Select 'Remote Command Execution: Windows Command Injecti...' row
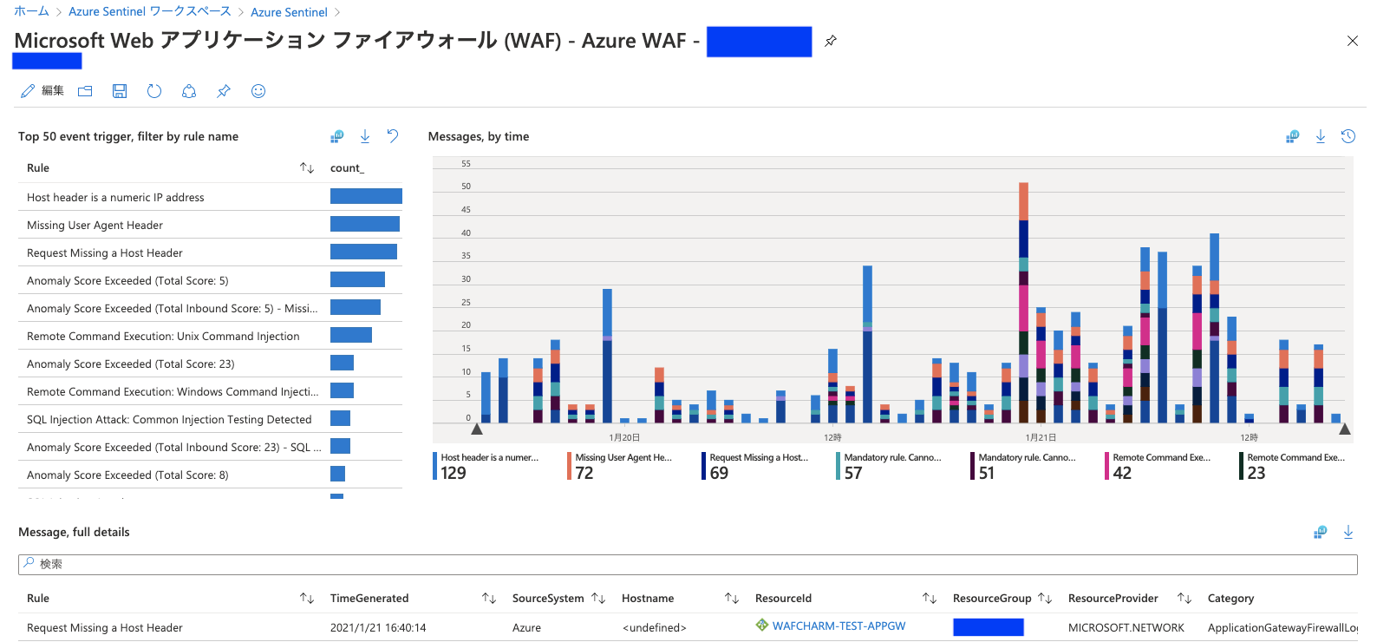This screenshot has height=642, width=1377. click(210, 391)
